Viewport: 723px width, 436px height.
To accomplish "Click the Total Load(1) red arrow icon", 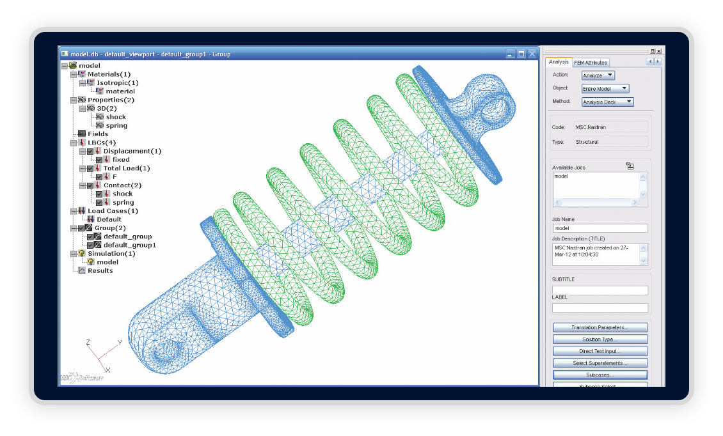I will click(98, 168).
